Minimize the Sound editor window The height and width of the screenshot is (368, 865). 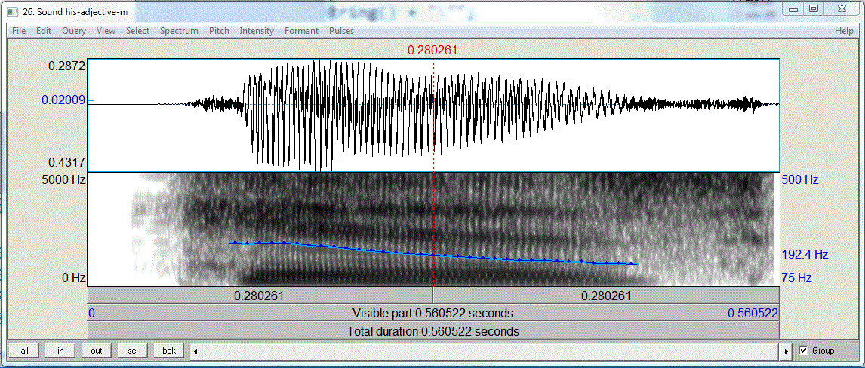[x=794, y=8]
